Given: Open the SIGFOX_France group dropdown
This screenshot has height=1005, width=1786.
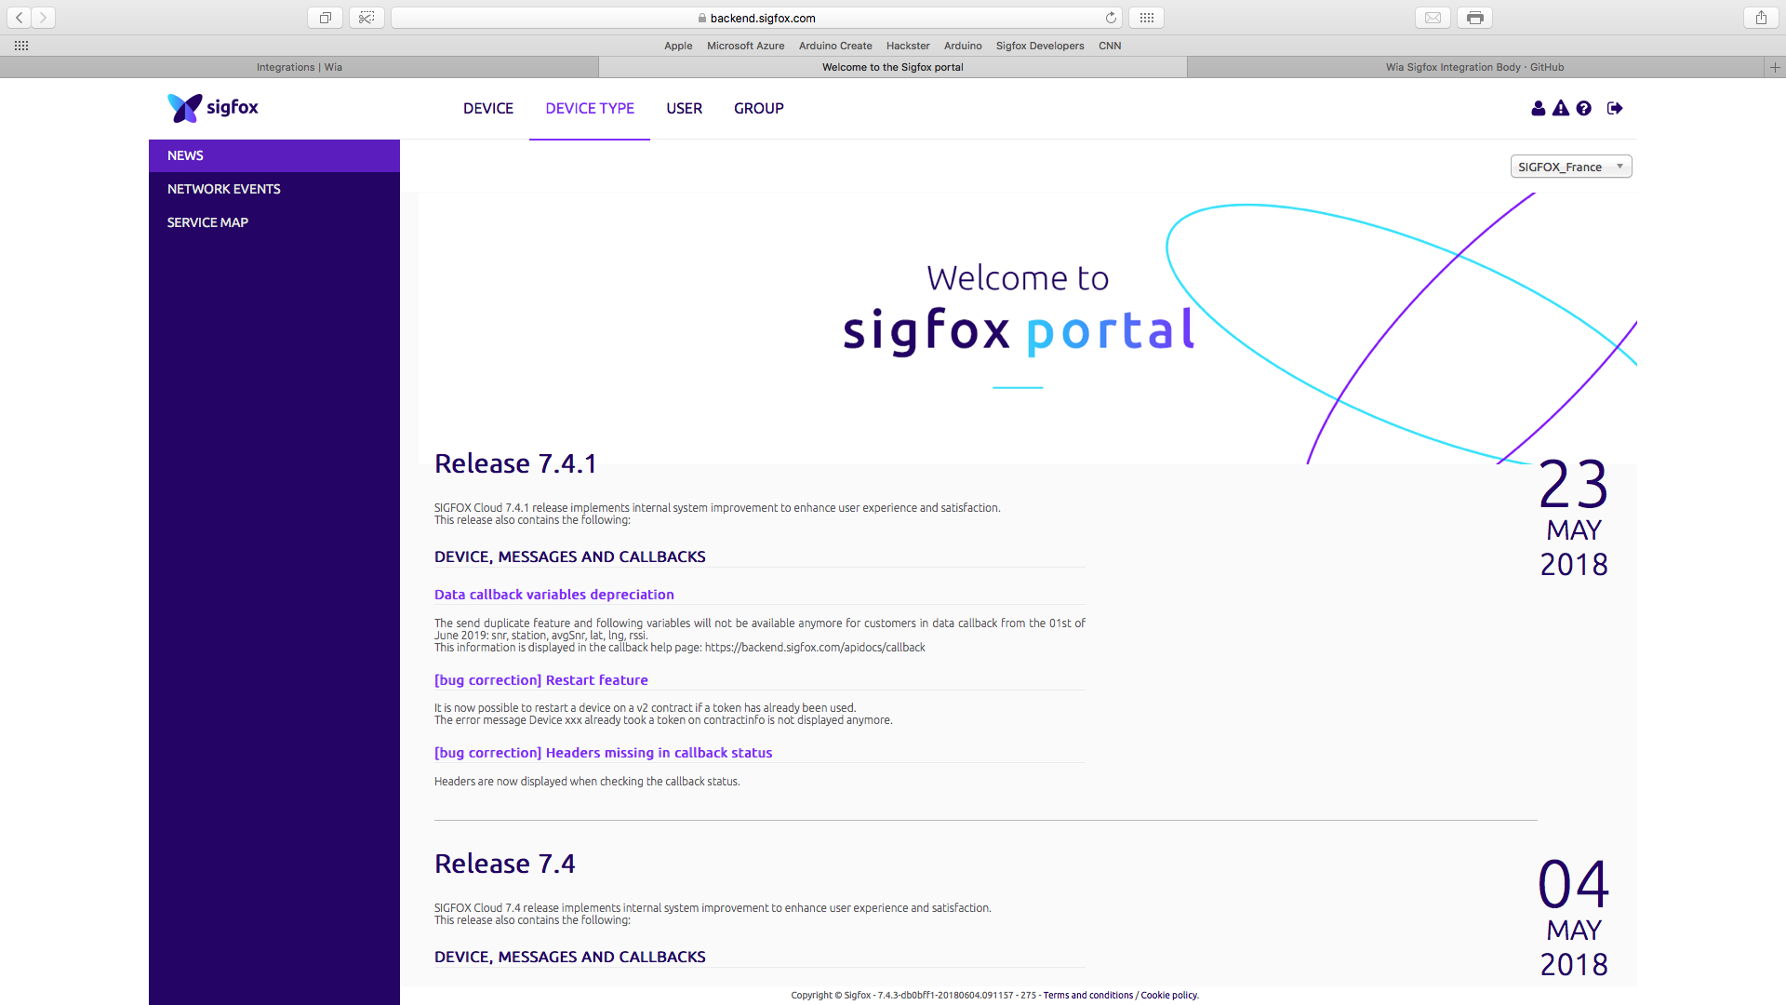Looking at the screenshot, I should (1570, 166).
